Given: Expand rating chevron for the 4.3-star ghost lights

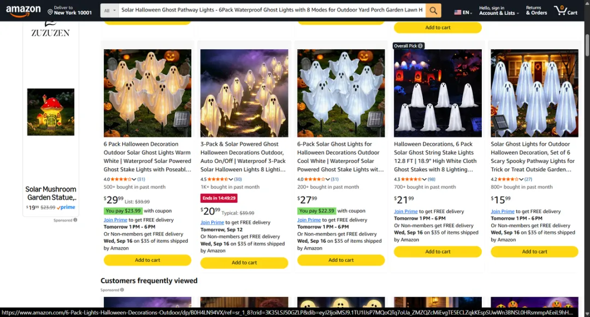Looking at the screenshot, I should (x=424, y=179).
